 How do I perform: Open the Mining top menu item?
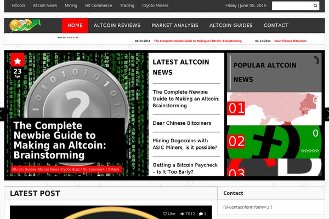(x=71, y=5)
